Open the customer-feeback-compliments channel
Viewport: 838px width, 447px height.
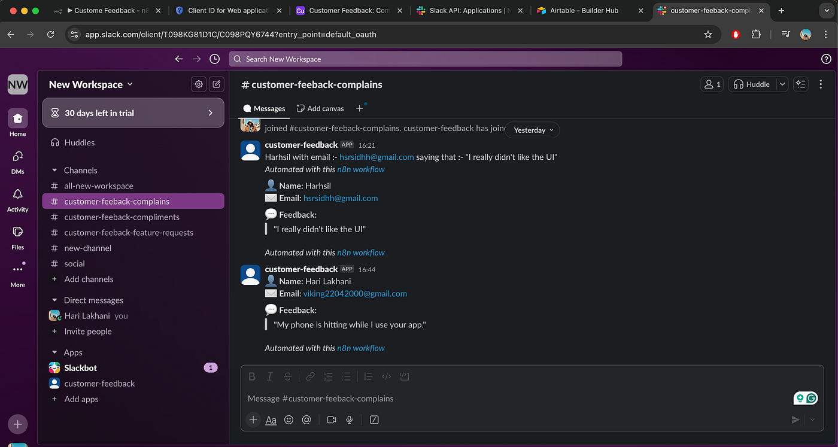coord(133,217)
